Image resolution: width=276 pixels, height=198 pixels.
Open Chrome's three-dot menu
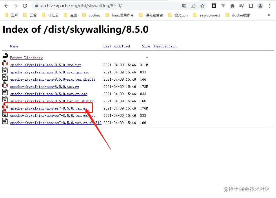pos(270,6)
